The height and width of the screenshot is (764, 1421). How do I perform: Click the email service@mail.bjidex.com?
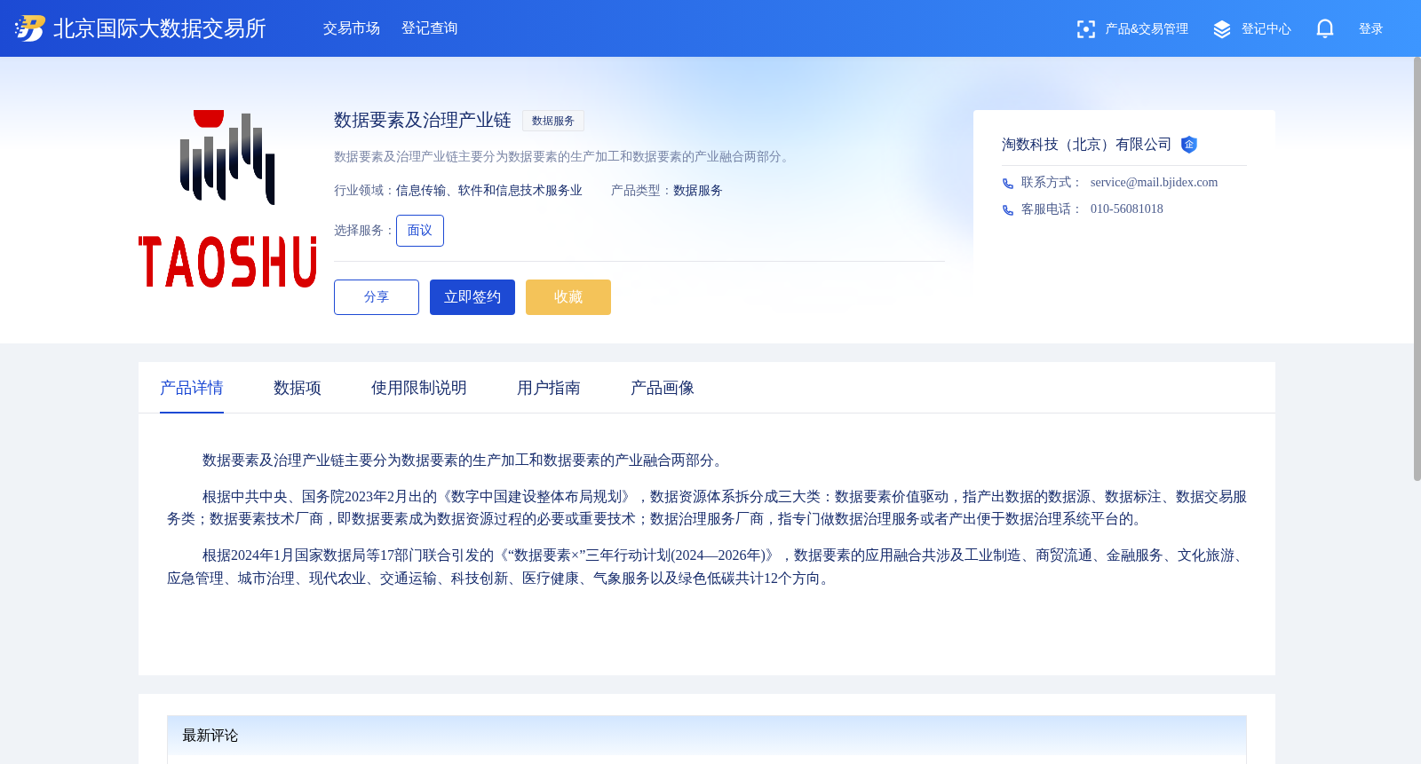(x=1154, y=182)
